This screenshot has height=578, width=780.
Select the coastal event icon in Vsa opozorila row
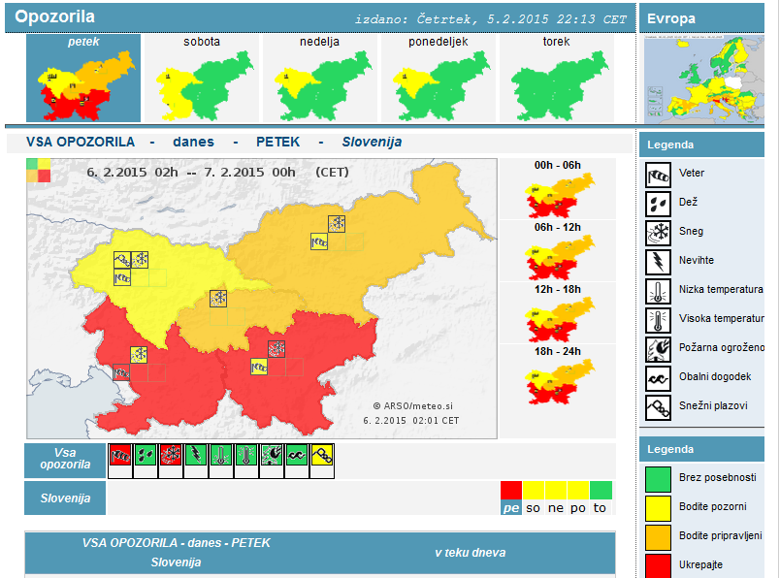[296, 455]
